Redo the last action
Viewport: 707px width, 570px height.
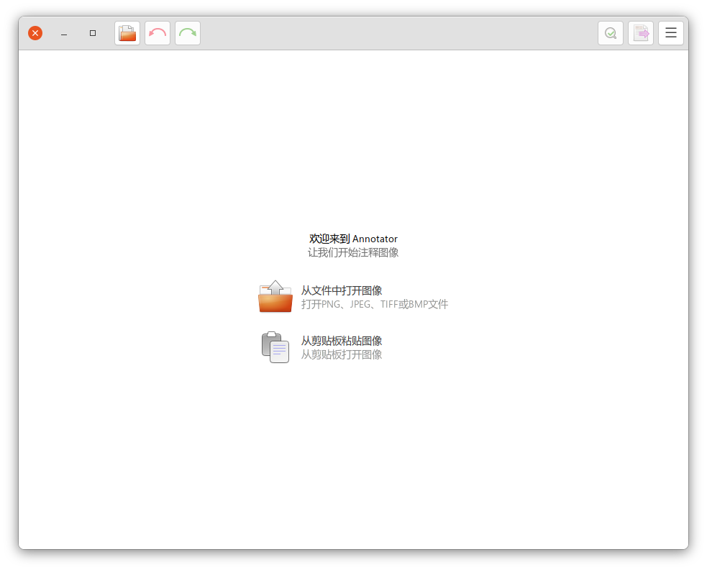pos(188,33)
